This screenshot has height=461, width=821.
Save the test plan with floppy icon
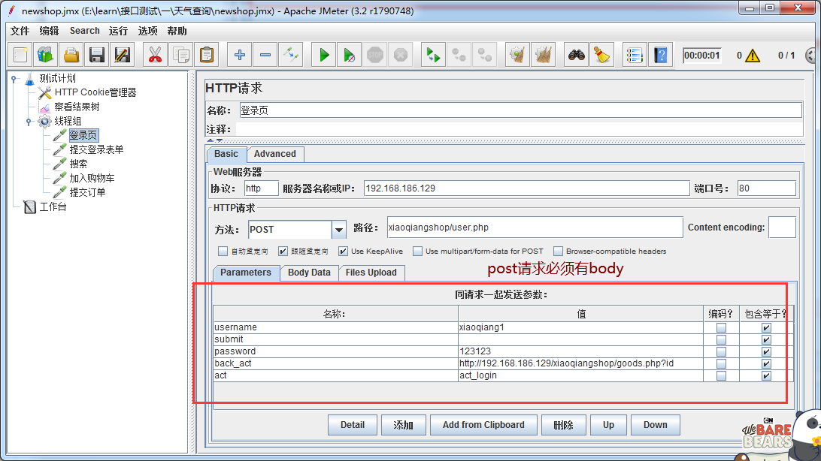[97, 55]
